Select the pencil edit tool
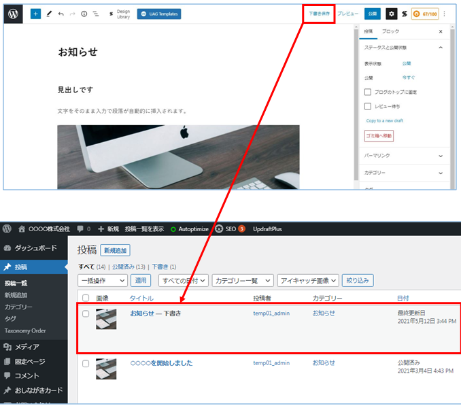 [x=49, y=14]
